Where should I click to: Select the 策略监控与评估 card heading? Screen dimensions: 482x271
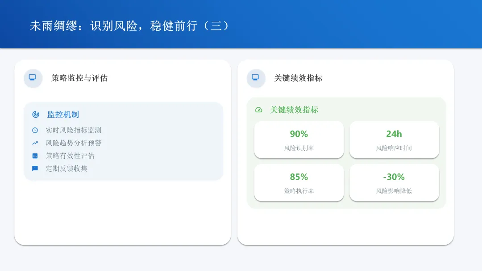[x=79, y=78]
